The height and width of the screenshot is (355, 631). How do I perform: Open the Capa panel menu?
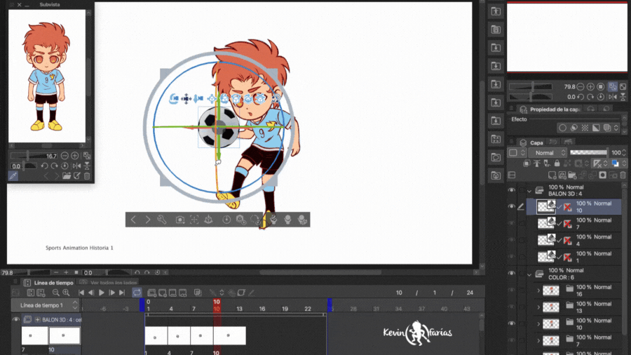[x=512, y=142]
